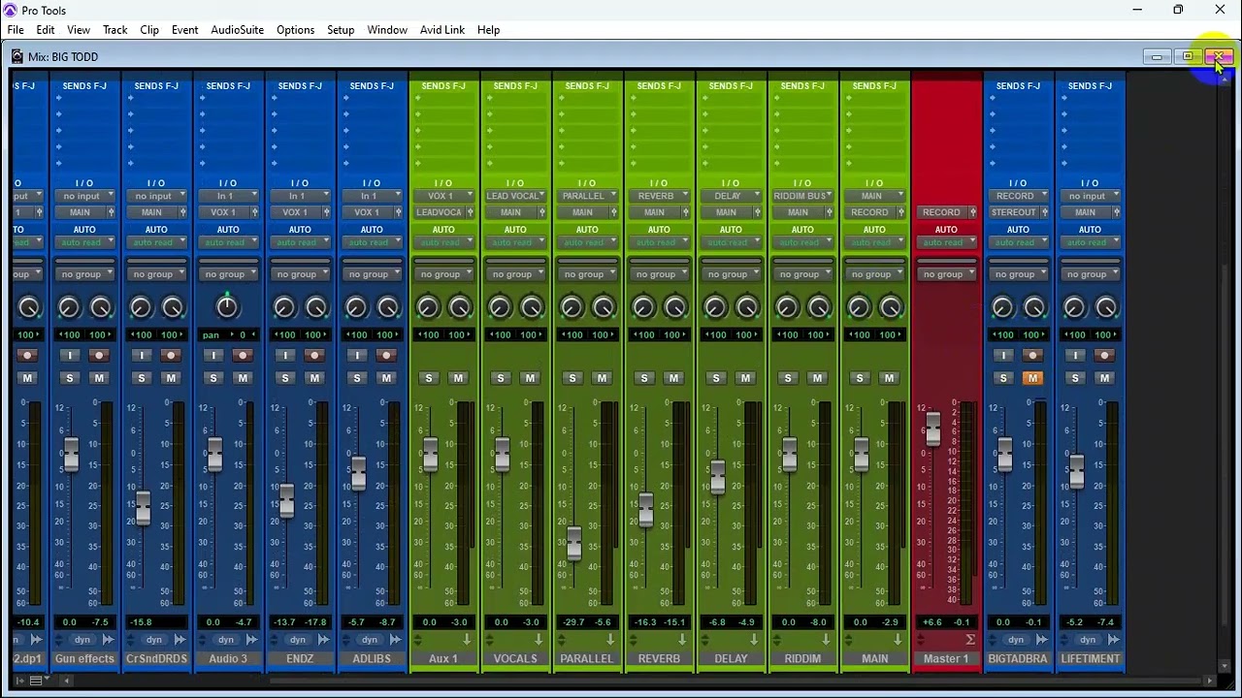Click the Gun effects track name
1242x698 pixels.
point(84,659)
